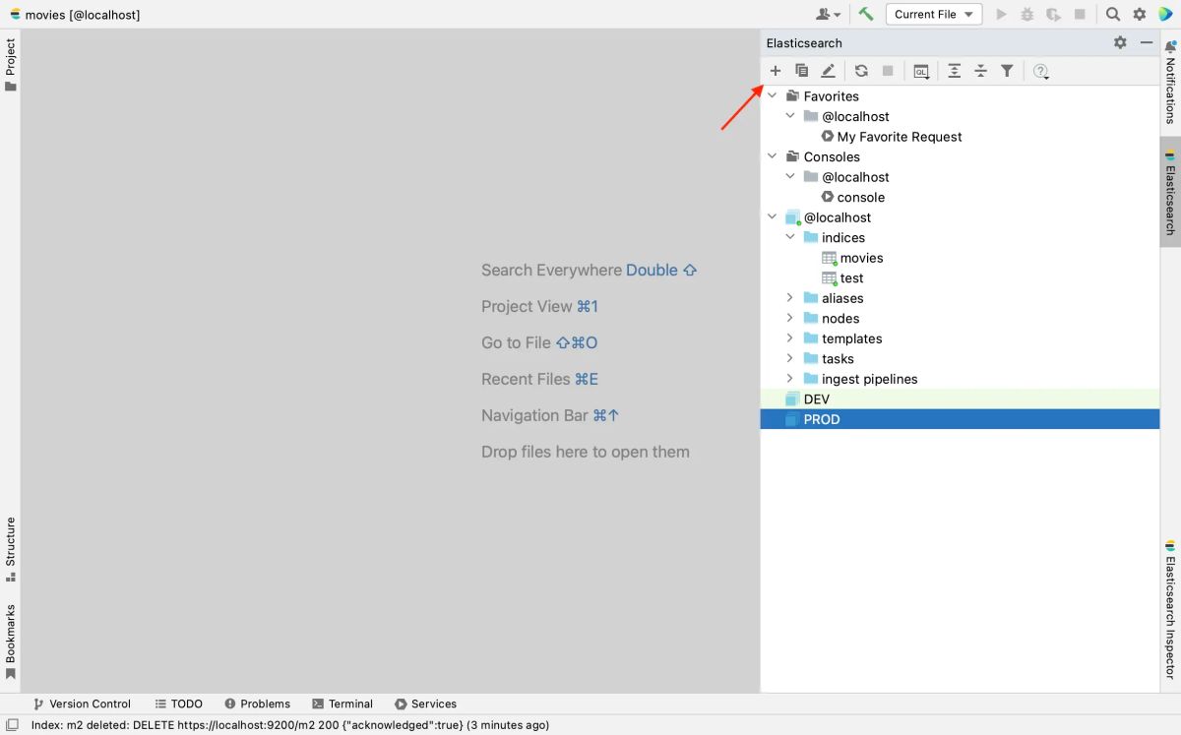This screenshot has width=1181, height=735.
Task: Refresh the Elasticsearch tree
Action: pyautogui.click(x=861, y=71)
